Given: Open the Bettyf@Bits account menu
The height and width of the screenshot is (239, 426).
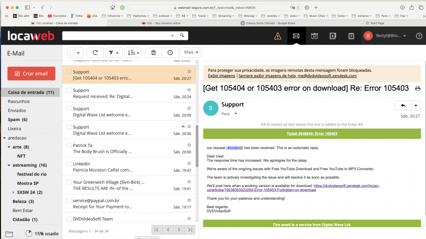Looking at the screenshot, I should (385, 35).
